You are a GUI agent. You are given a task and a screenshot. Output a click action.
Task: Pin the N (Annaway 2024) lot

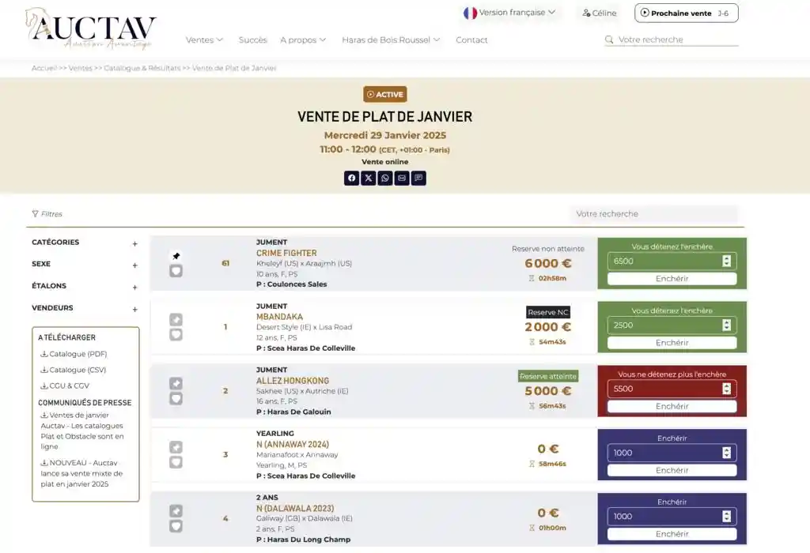(x=176, y=447)
